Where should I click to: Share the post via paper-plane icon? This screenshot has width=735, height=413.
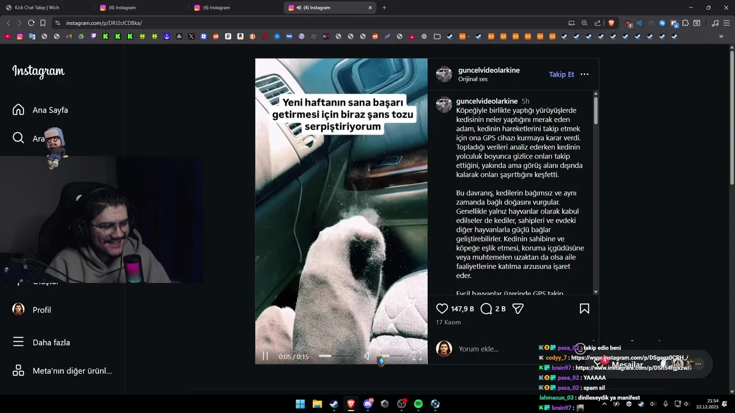(x=518, y=309)
